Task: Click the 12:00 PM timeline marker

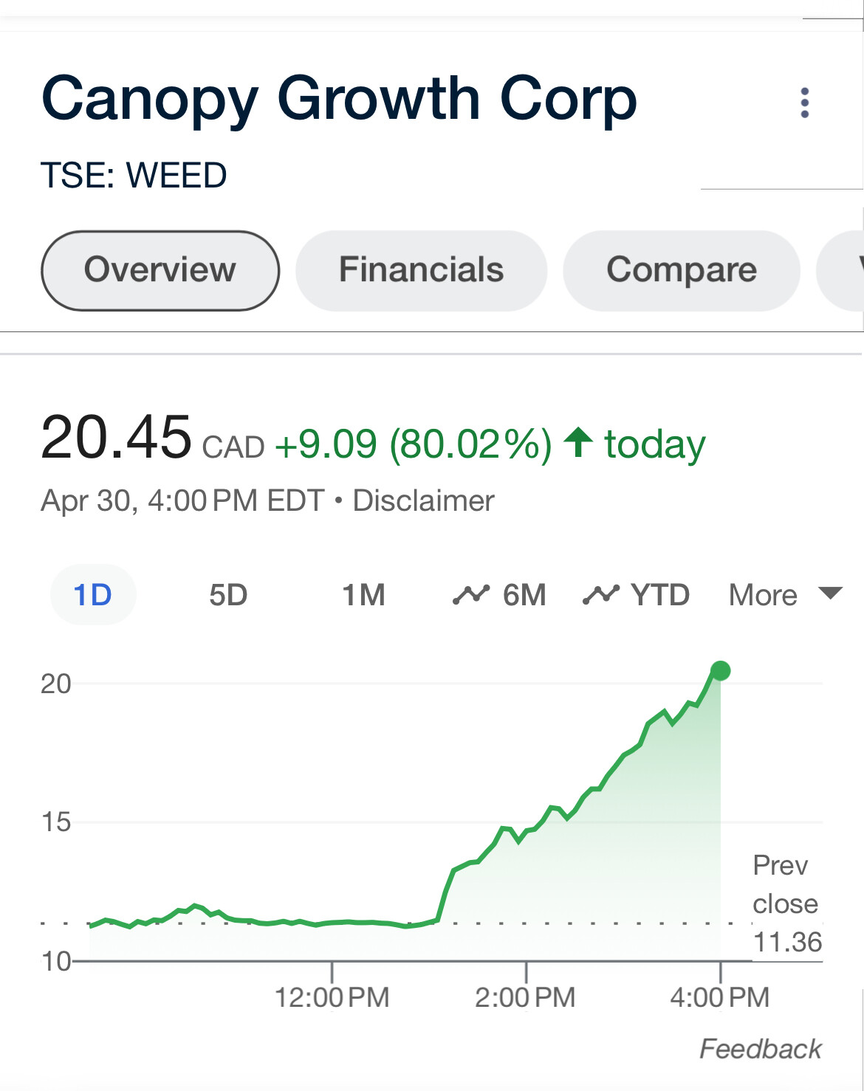Action: [332, 997]
